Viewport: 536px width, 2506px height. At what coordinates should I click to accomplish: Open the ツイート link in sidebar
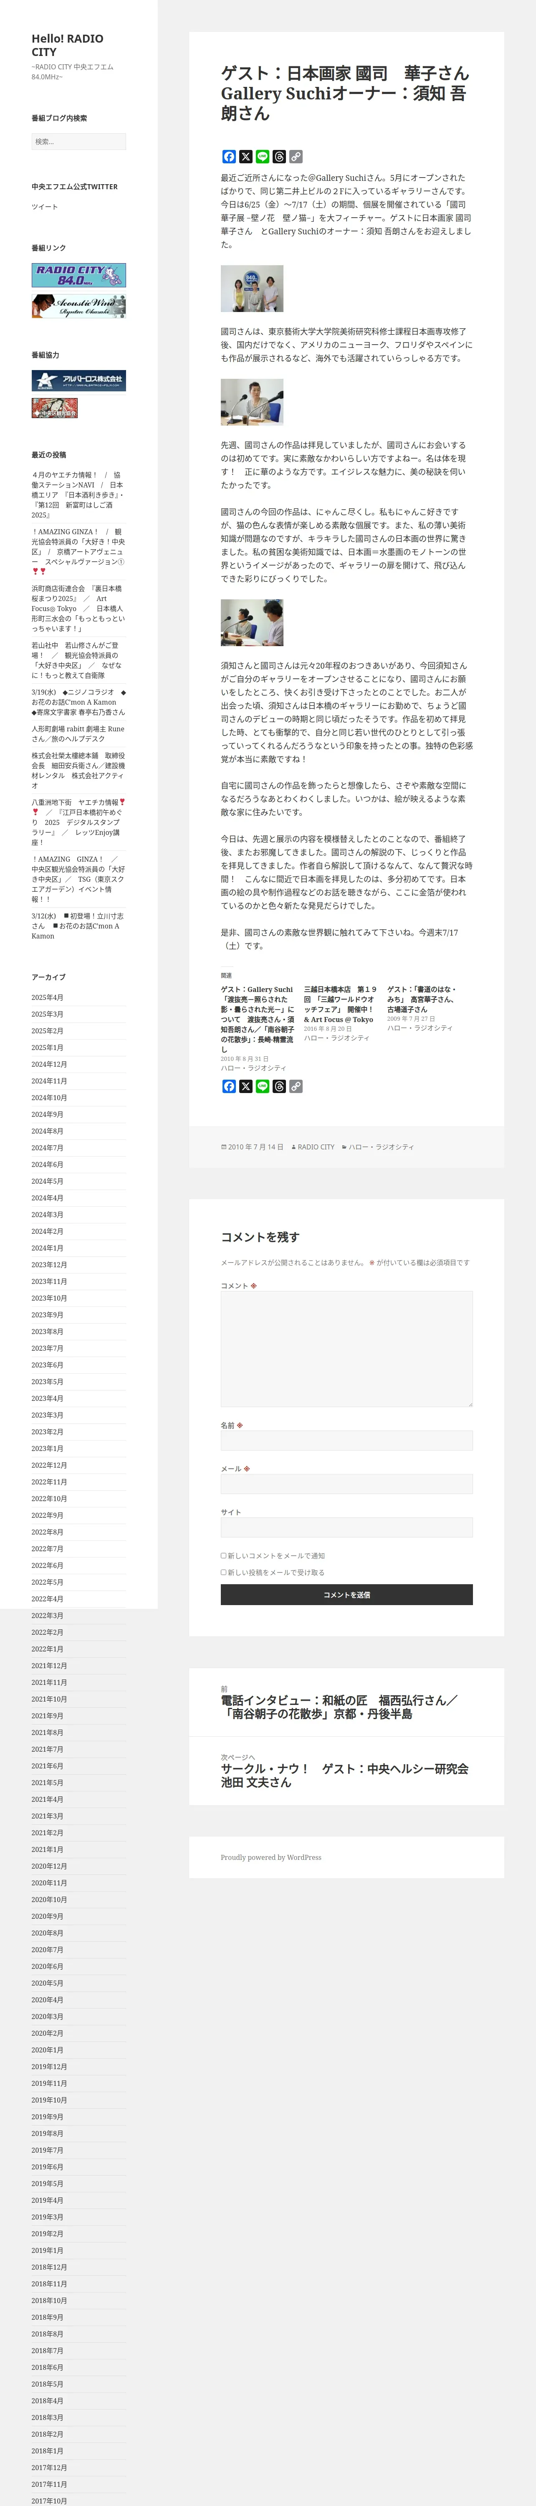point(45,207)
